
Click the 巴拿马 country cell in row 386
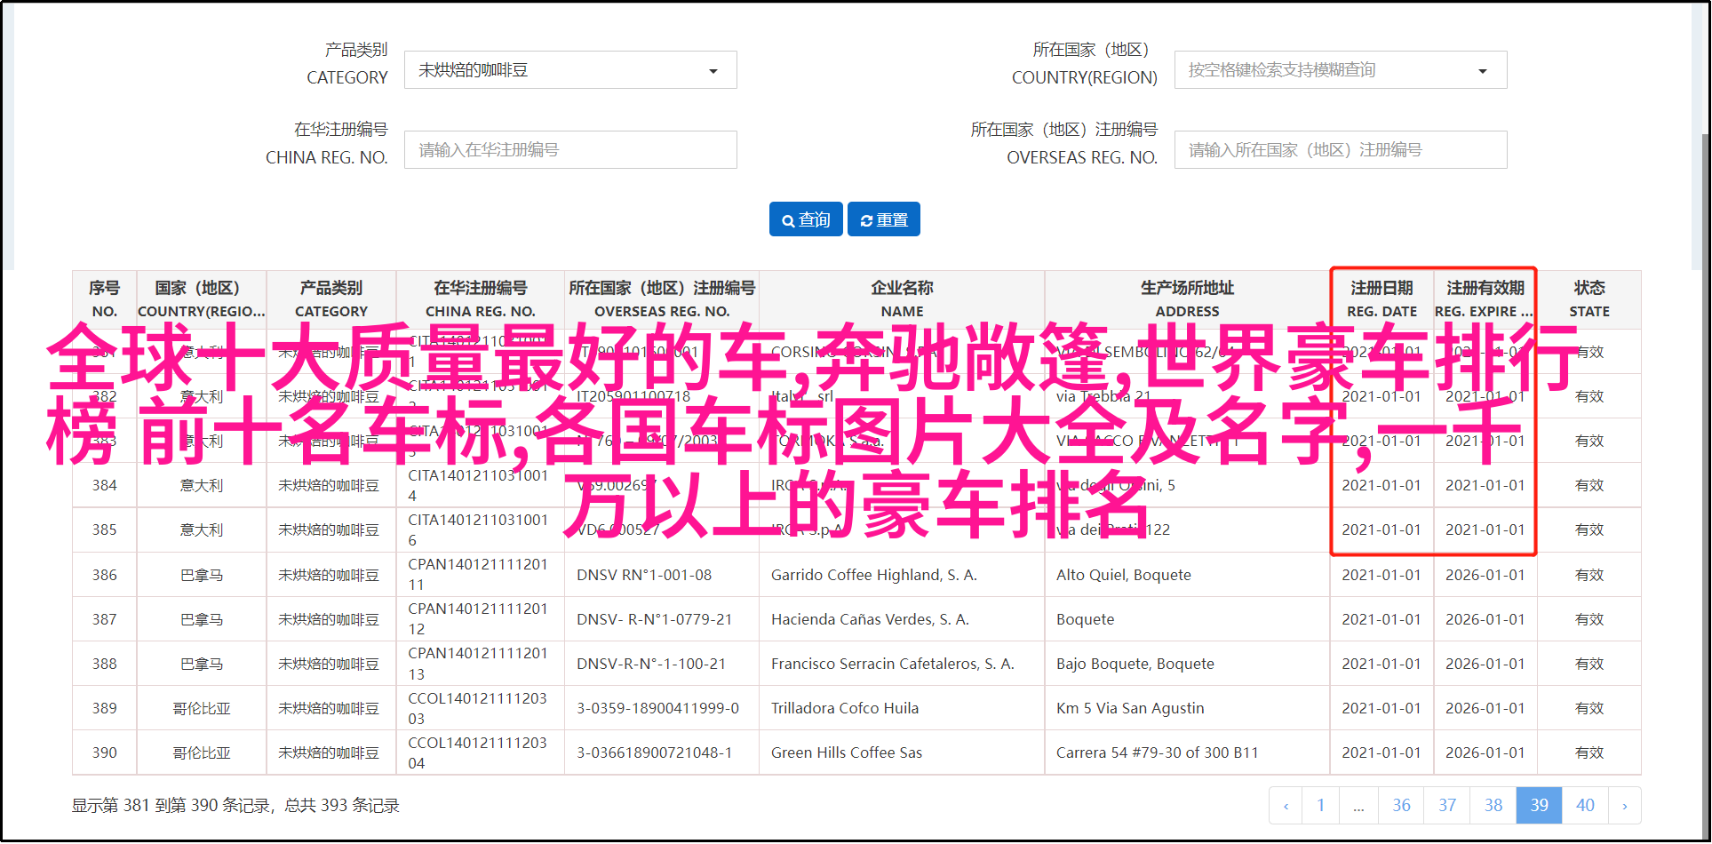pos(202,575)
